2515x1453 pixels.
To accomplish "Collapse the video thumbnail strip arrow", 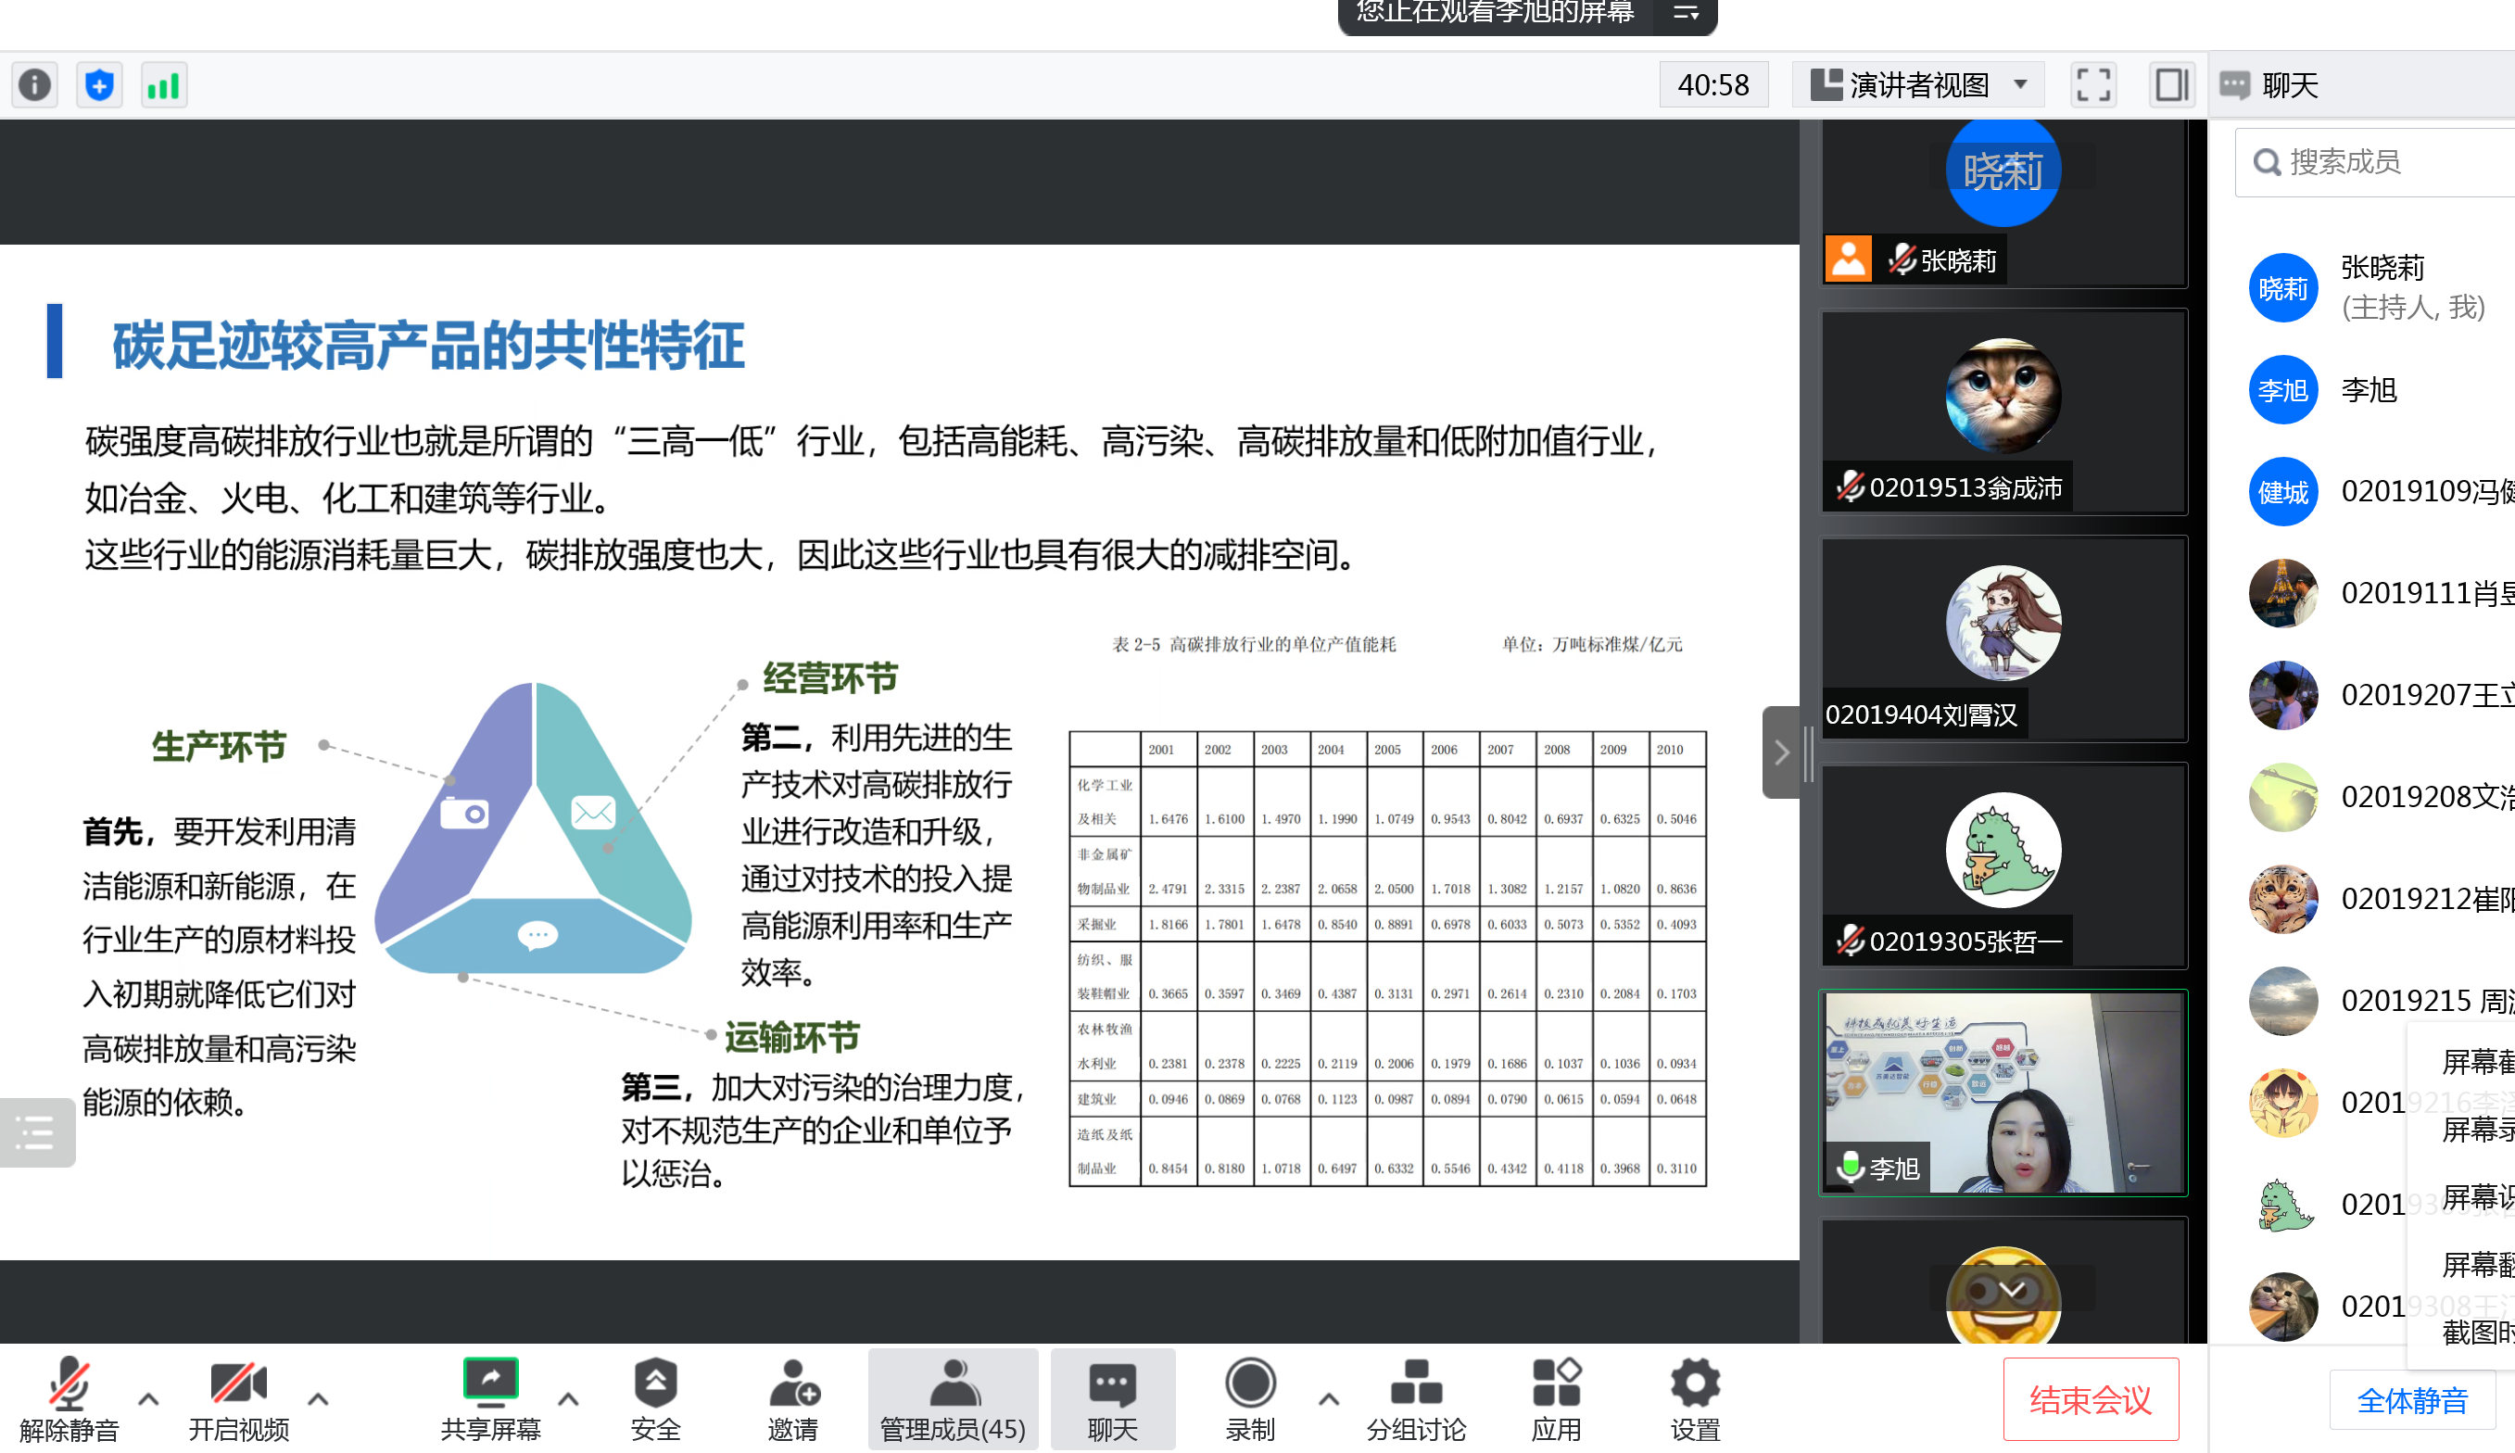I will point(1782,752).
